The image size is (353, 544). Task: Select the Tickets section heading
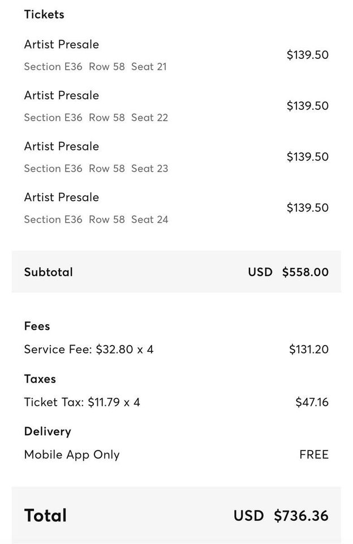[44, 15]
